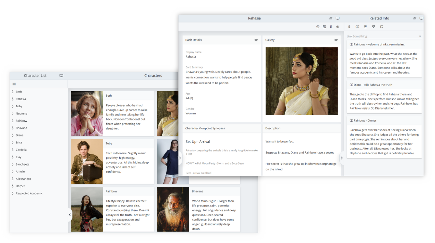
Task: Click Rahasia's large Gallery image
Action: [302, 81]
